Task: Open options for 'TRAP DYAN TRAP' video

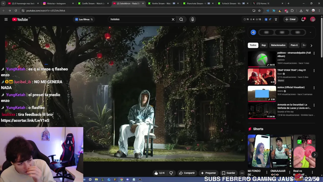Action: pyautogui.click(x=314, y=71)
